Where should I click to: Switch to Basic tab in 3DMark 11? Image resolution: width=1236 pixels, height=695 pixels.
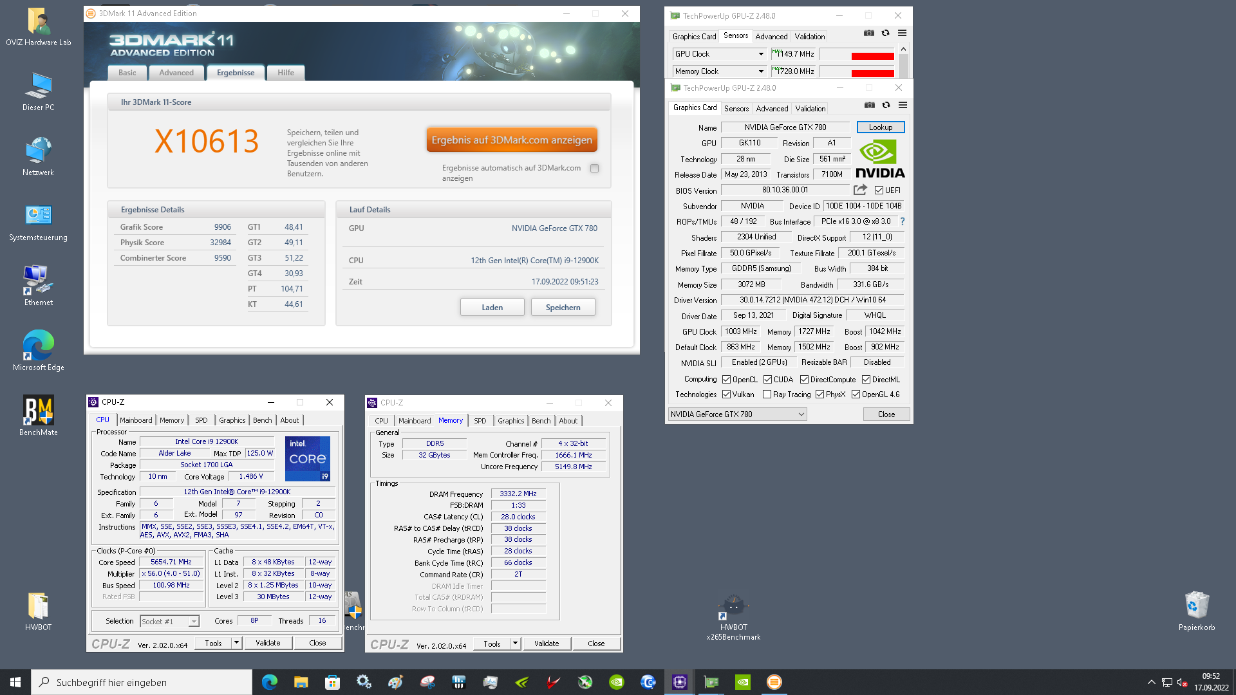click(127, 73)
